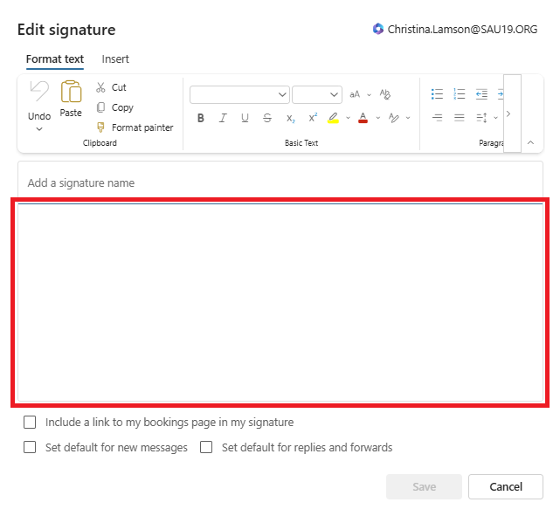Screen dimensions: 560x516
Task: Expand the Undo options arrow
Action: (x=39, y=129)
